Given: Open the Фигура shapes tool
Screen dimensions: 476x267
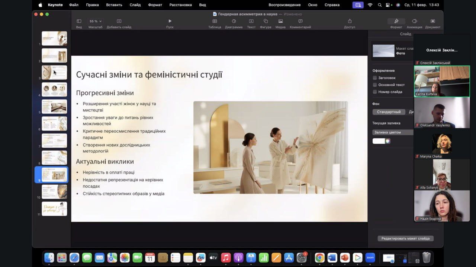Looking at the screenshot, I should click(x=266, y=22).
